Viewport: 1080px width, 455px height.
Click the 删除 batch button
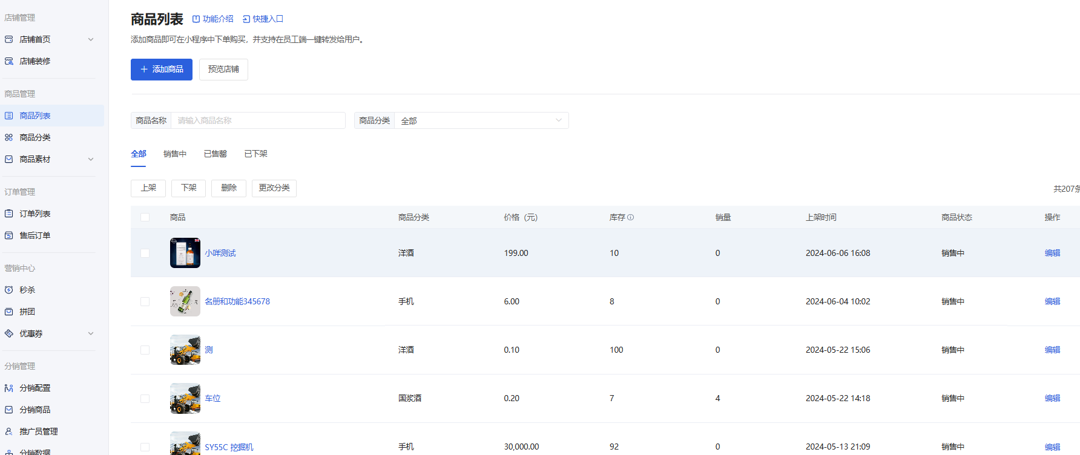[229, 188]
